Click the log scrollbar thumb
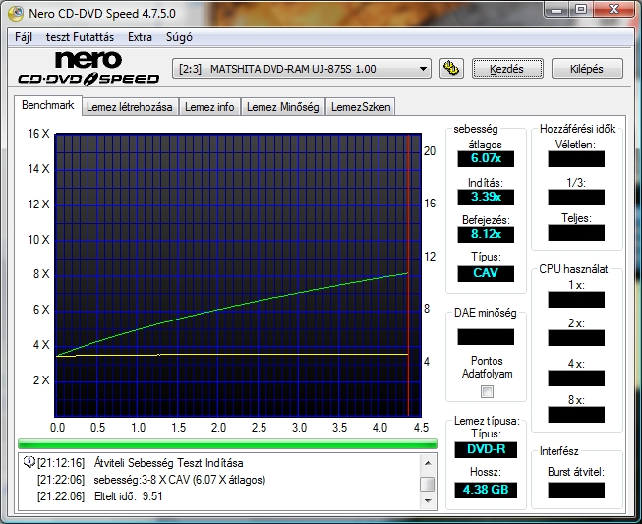The image size is (642, 524). 428,484
